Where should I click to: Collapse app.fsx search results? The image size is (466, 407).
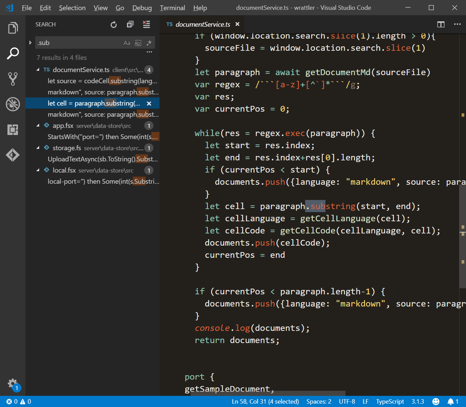(38, 126)
